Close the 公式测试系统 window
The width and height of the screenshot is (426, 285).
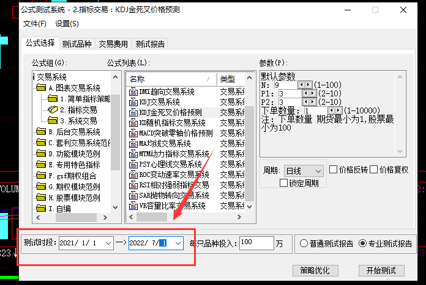pyautogui.click(x=403, y=10)
